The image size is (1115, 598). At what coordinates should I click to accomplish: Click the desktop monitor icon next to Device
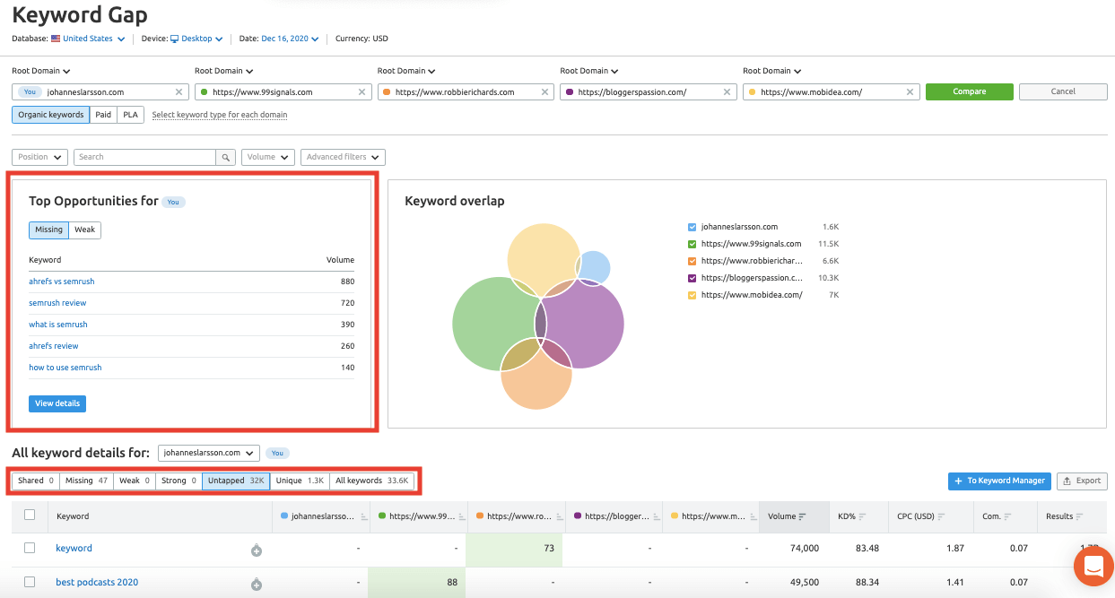[x=175, y=39]
